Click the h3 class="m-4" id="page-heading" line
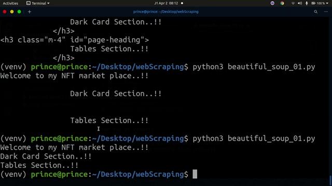The height and width of the screenshot is (186, 332). point(75,40)
